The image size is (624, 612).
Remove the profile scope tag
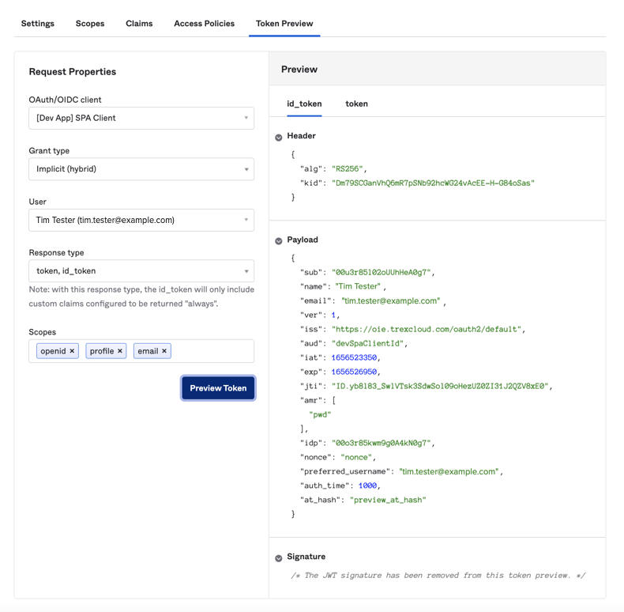(x=120, y=351)
